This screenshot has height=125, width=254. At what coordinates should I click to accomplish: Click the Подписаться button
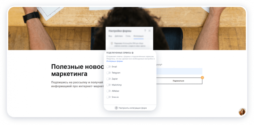click(x=178, y=81)
